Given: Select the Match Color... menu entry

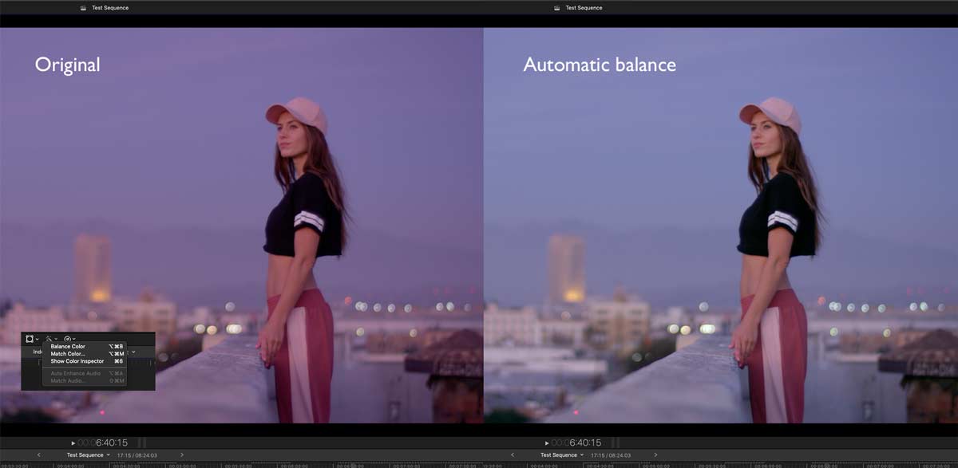Looking at the screenshot, I should (x=85, y=354).
